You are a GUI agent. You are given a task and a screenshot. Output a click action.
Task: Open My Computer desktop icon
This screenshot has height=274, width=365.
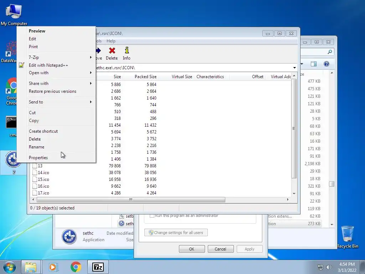pos(14,14)
